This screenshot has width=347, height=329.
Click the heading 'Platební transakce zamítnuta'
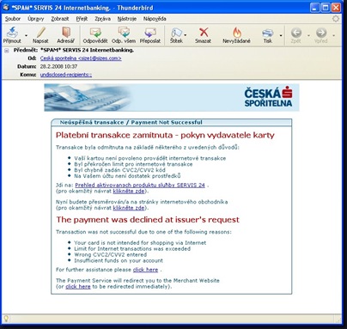(x=165, y=135)
